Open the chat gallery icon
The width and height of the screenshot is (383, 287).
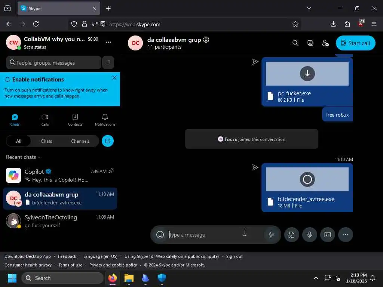coord(310,43)
